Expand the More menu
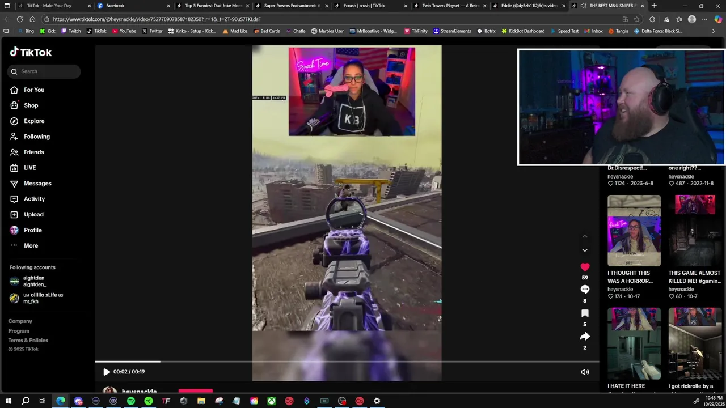Viewport: 726px width, 408px height. pos(31,245)
